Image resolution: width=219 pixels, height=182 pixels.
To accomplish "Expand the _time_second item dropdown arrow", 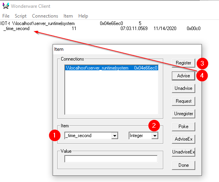I will pyautogui.click(x=115, y=136).
